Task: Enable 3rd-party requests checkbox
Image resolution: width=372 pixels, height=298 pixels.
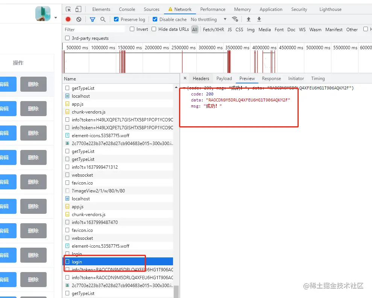Action: 67,38
